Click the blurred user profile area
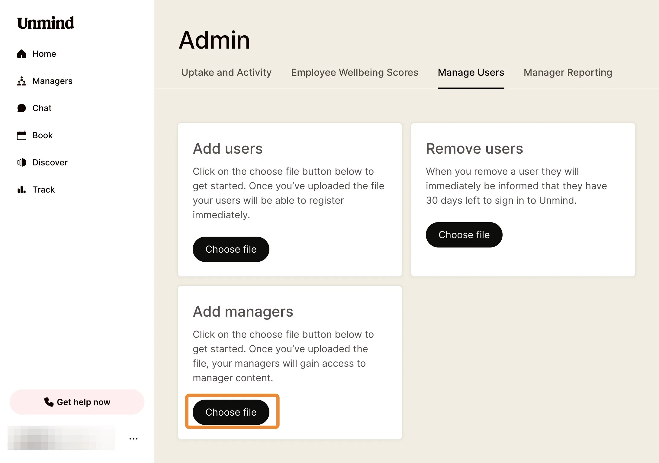The height and width of the screenshot is (463, 659). [x=62, y=438]
